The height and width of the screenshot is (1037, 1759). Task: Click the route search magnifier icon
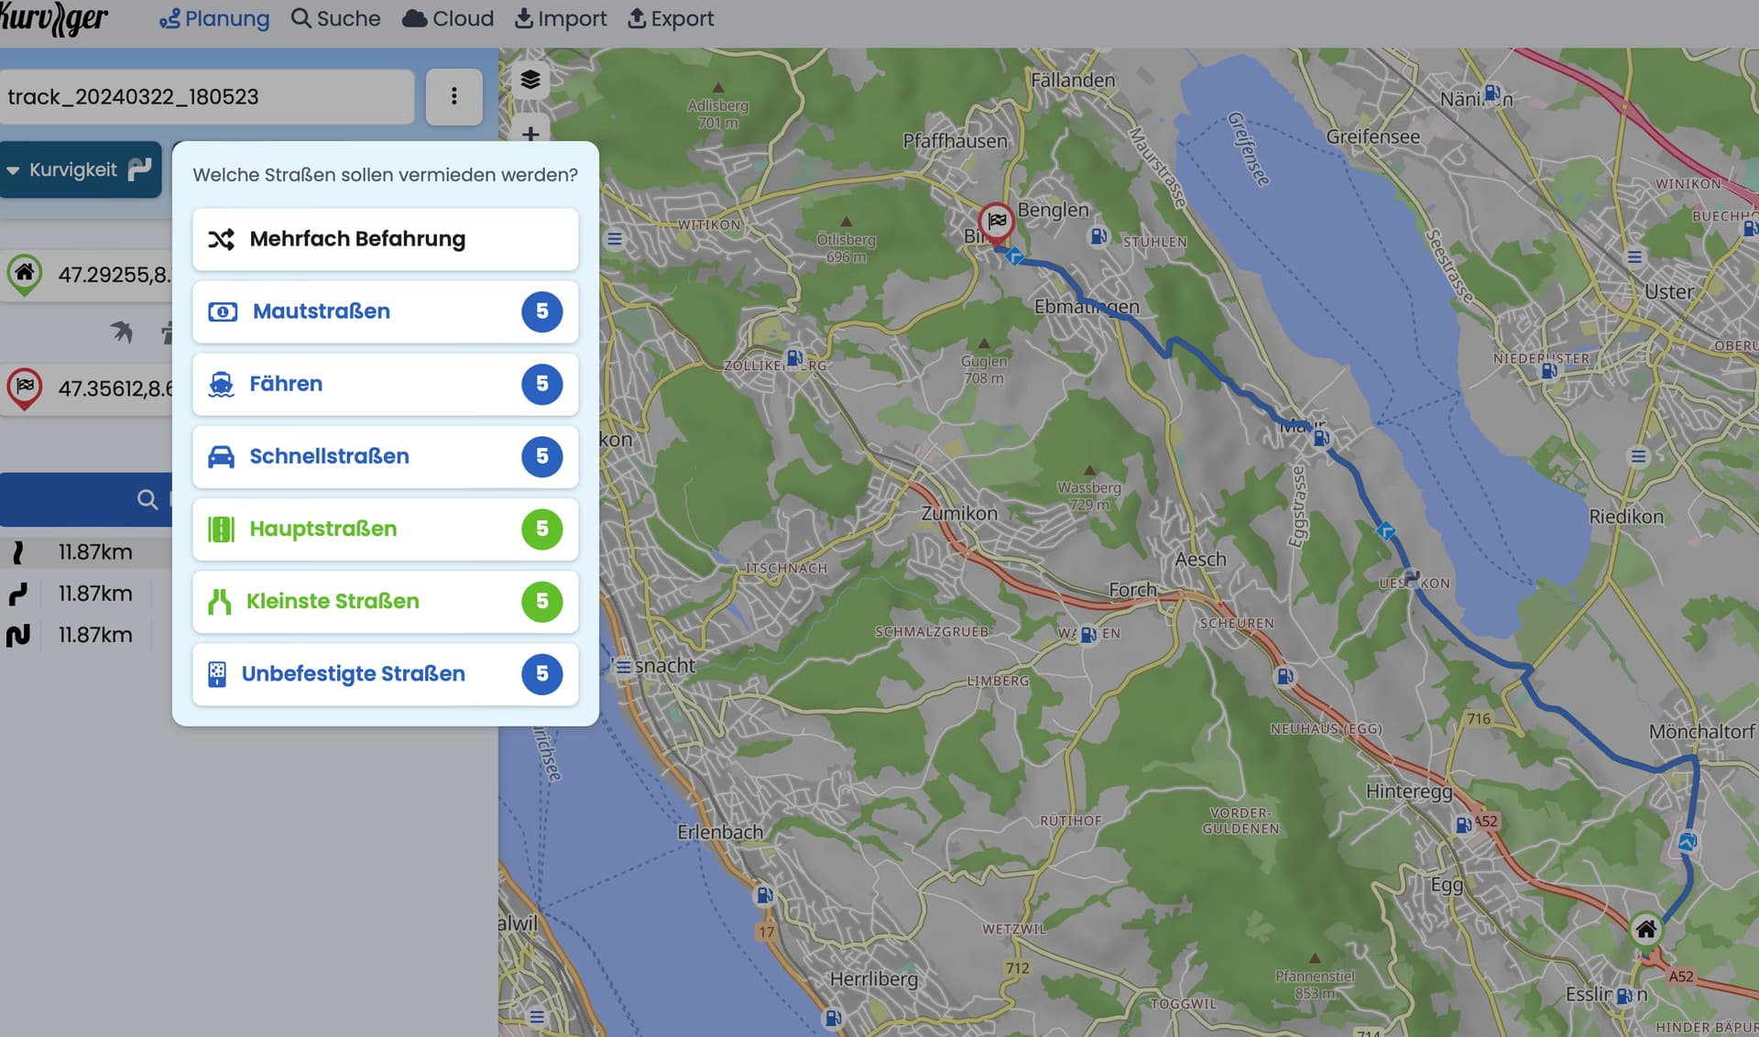coord(147,499)
